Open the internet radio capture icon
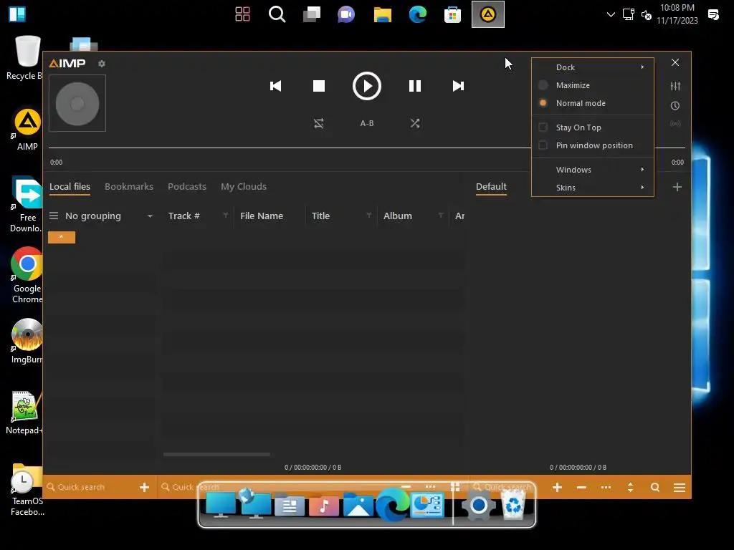734x550 pixels. (x=675, y=123)
